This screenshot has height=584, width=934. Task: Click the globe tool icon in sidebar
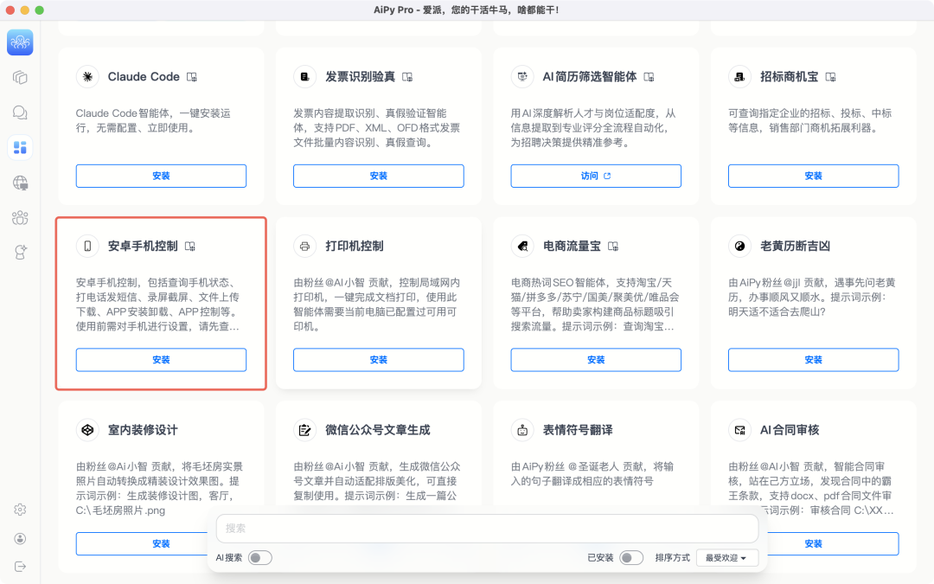tap(19, 183)
